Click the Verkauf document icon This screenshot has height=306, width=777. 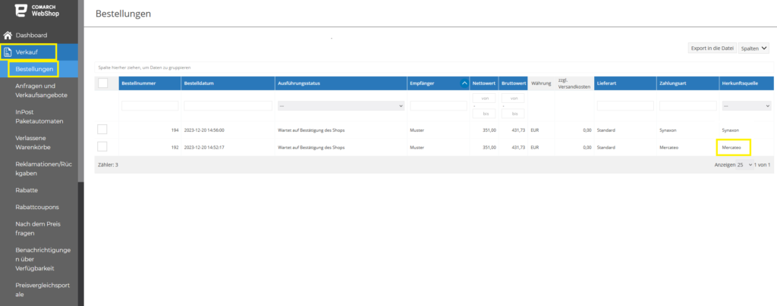pos(8,52)
